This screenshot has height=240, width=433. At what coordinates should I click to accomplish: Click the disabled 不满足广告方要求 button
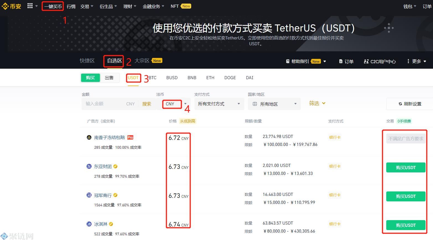pos(406,138)
